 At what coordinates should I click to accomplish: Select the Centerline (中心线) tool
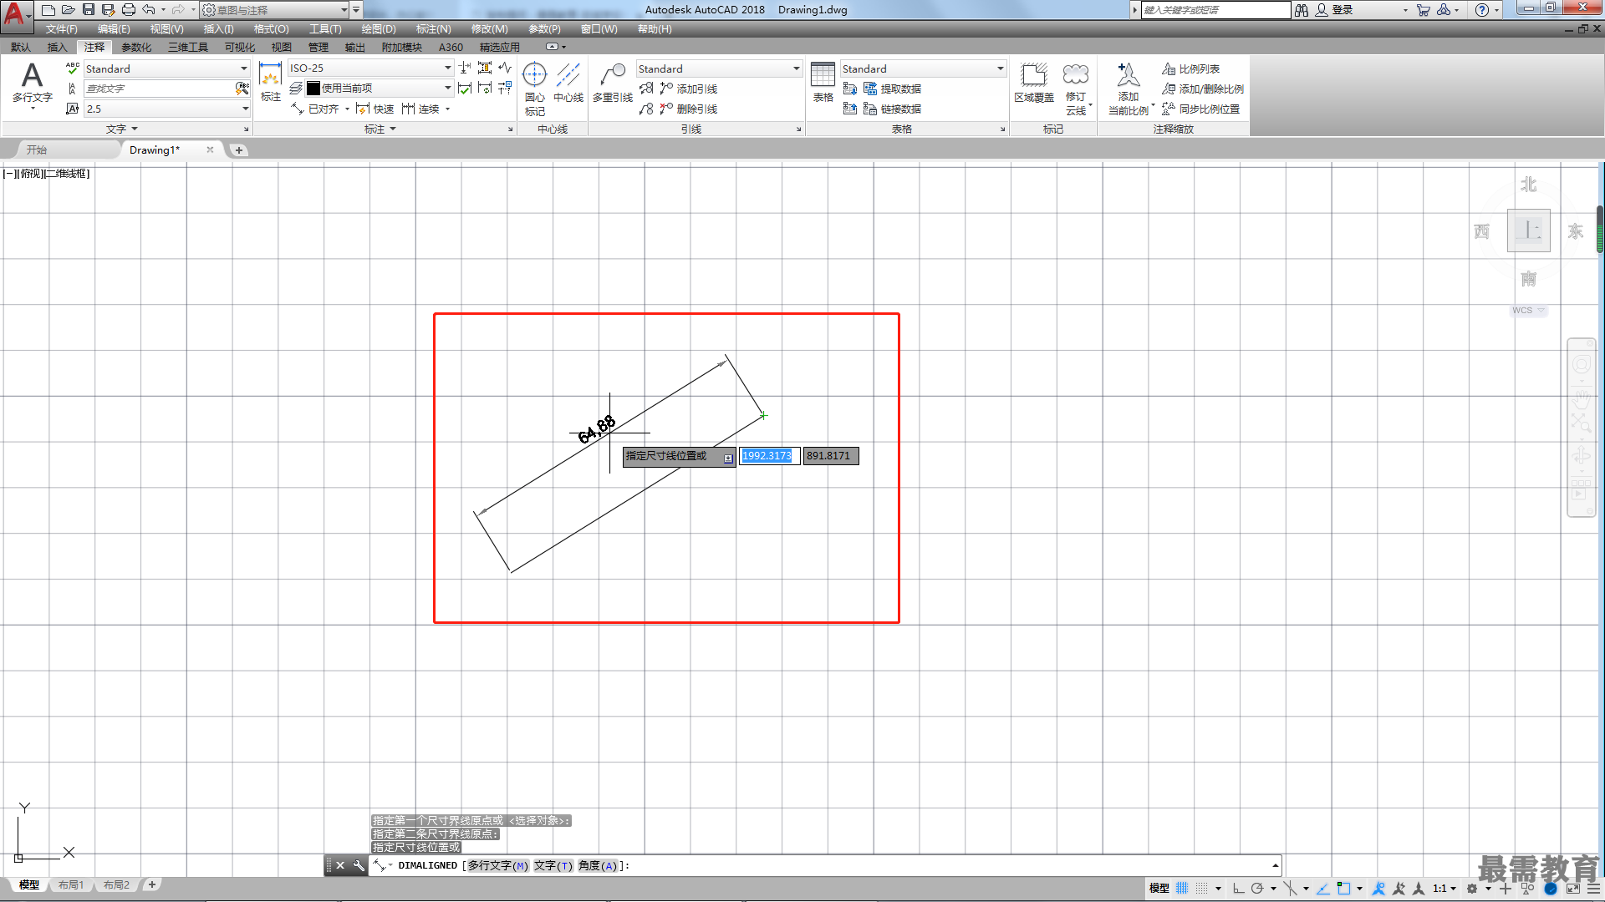point(568,83)
